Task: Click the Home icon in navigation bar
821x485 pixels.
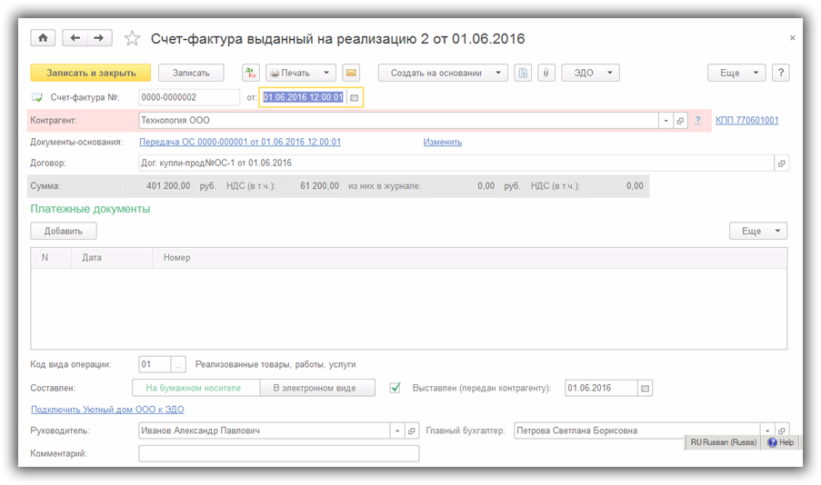Action: 43,38
